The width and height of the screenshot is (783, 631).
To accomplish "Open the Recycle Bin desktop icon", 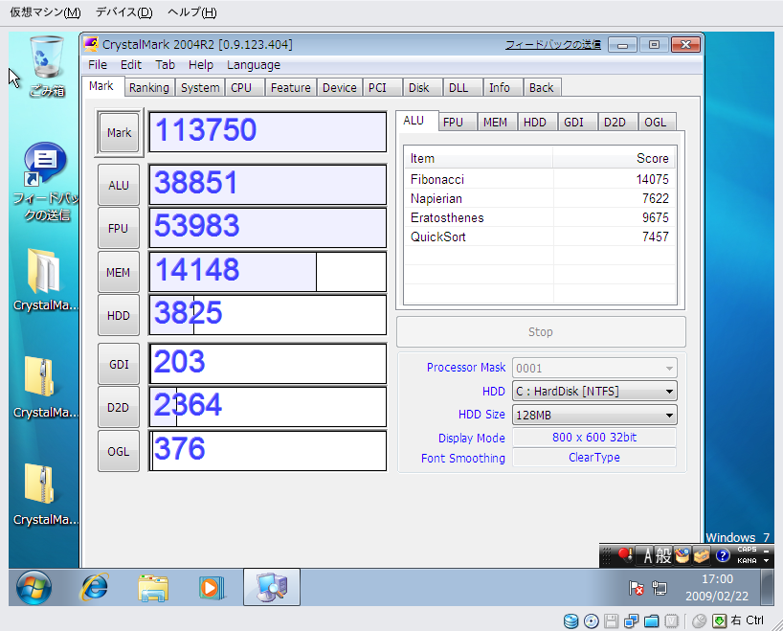I will pyautogui.click(x=45, y=63).
